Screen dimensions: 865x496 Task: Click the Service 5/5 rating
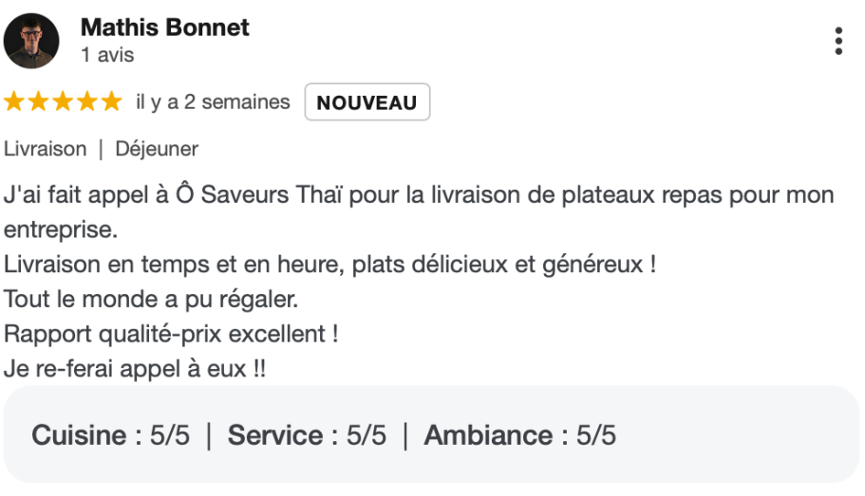click(x=307, y=435)
